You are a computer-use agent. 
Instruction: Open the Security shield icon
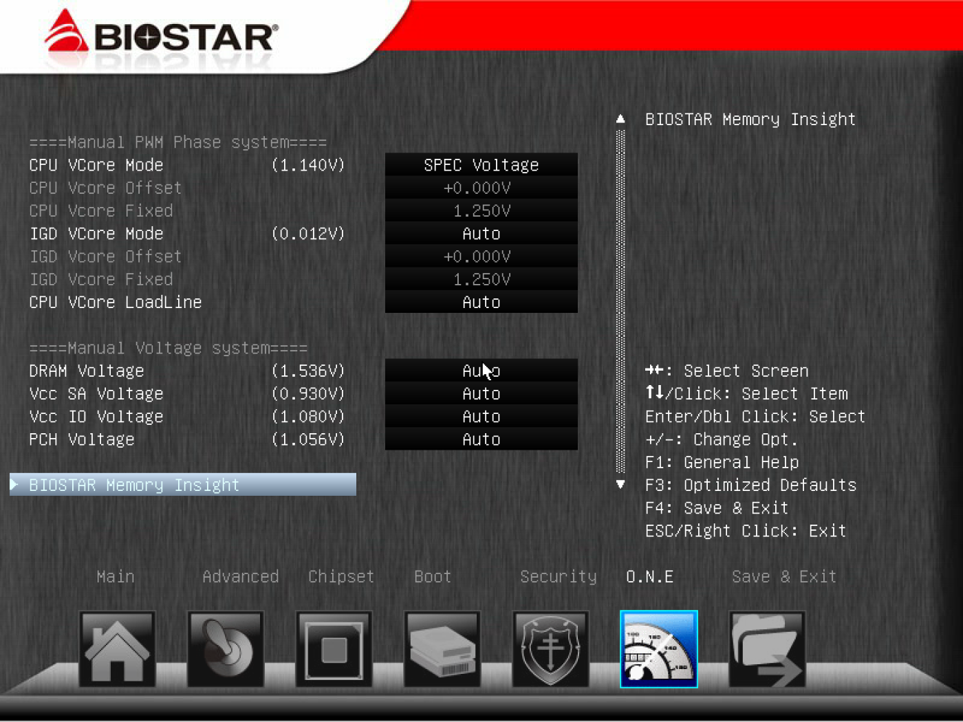point(550,649)
